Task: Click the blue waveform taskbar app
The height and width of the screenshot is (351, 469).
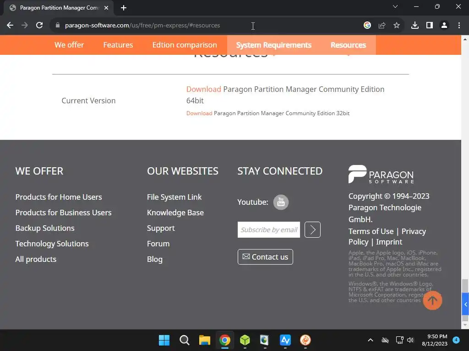Action: click(x=285, y=340)
